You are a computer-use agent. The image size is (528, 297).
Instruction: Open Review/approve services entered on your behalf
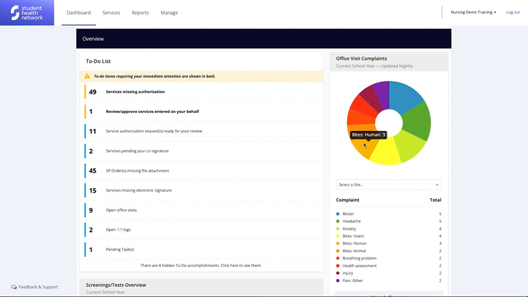pyautogui.click(x=201, y=112)
